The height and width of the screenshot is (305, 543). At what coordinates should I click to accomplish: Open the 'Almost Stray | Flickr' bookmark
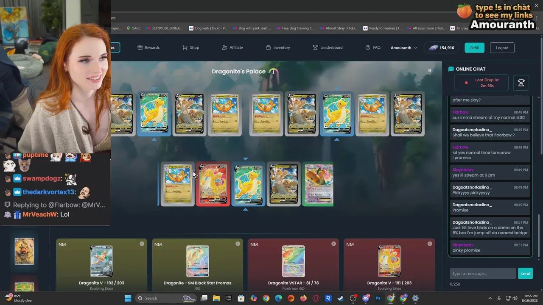point(338,28)
